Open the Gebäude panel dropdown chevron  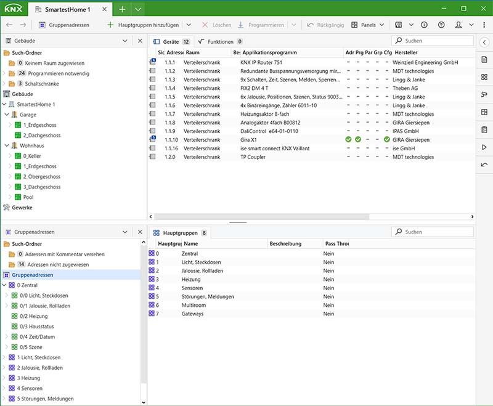point(125,41)
